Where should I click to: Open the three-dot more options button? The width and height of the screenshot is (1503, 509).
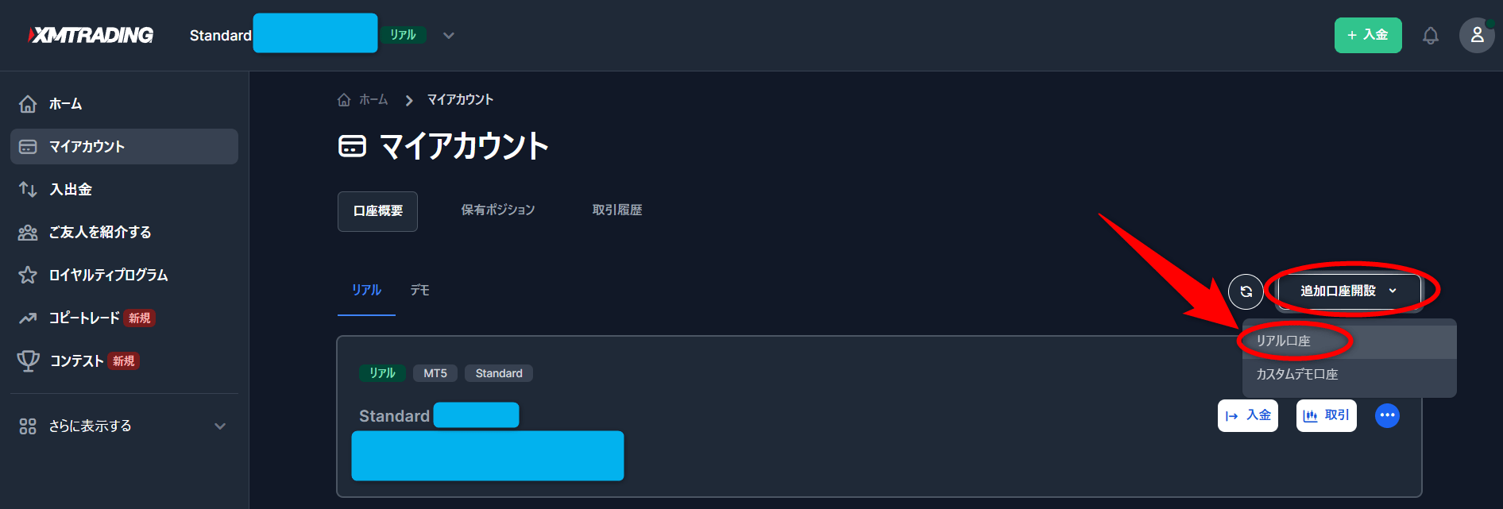tap(1387, 415)
